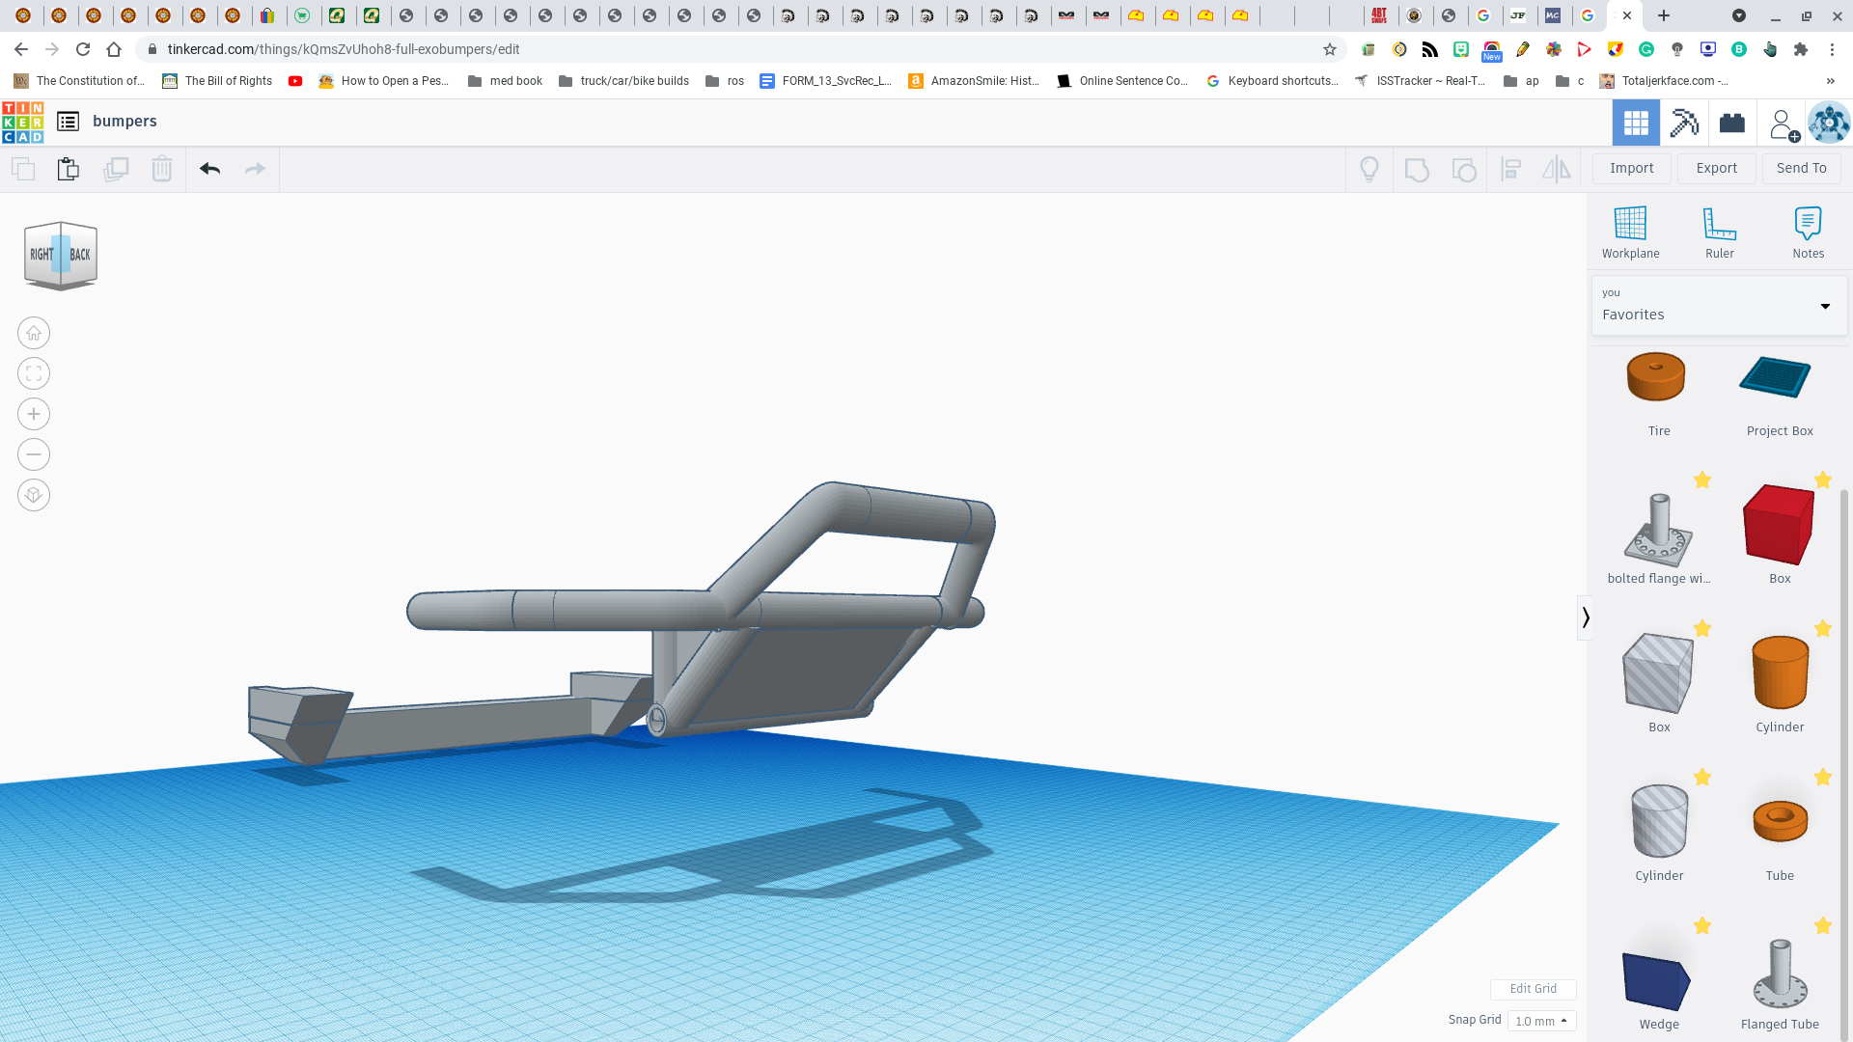Viewport: 1853px width, 1042px height.
Task: Click the Ungroup shapes icon
Action: 1464,170
